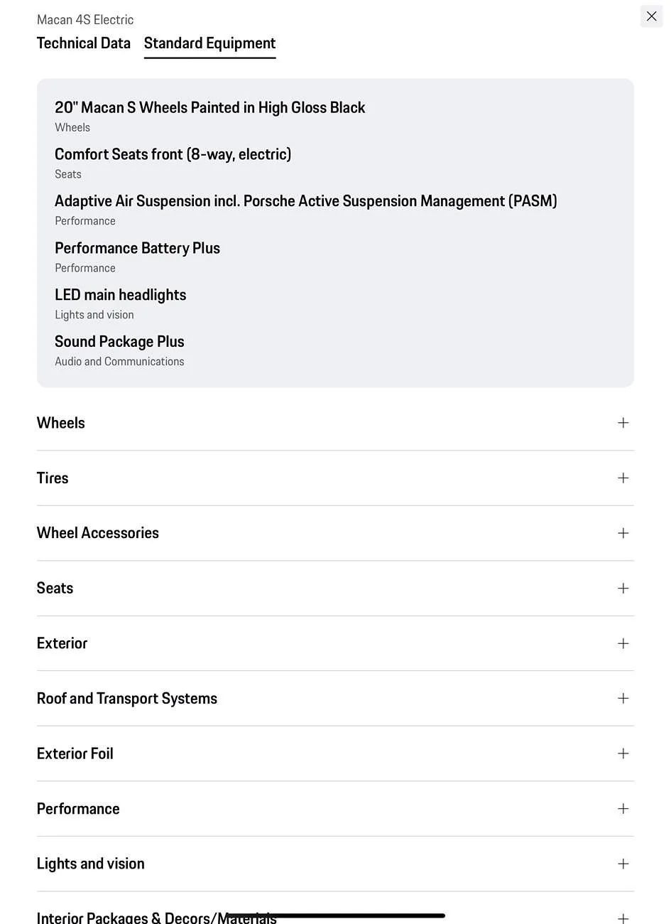The height and width of the screenshot is (924, 671).
Task: Expand Interior Packages & Decors/Materials section
Action: tap(623, 918)
